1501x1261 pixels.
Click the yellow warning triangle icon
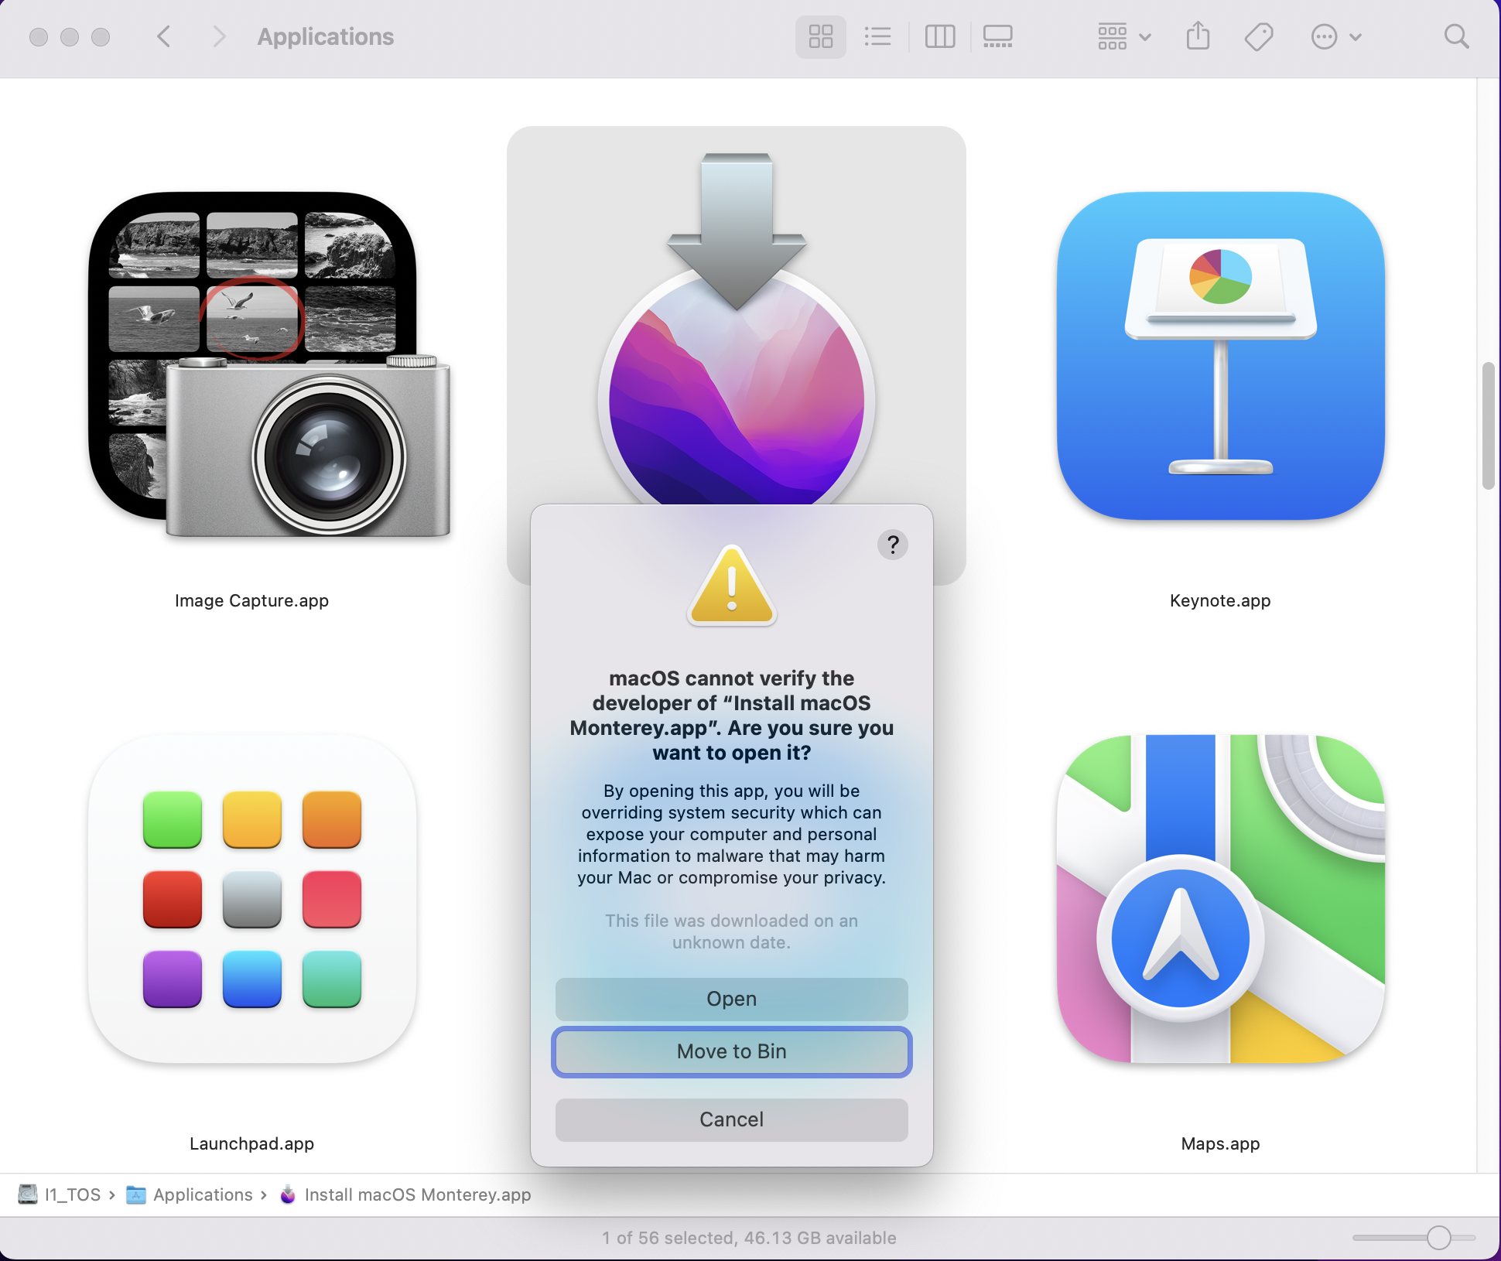point(731,586)
